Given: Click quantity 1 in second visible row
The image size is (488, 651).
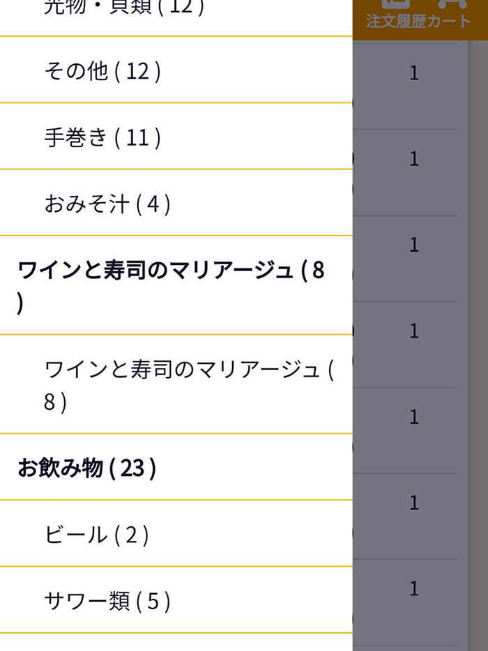Looking at the screenshot, I should [x=414, y=159].
